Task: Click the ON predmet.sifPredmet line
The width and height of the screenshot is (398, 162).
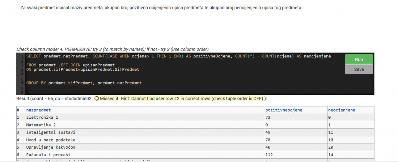Action: pyautogui.click(x=83, y=69)
